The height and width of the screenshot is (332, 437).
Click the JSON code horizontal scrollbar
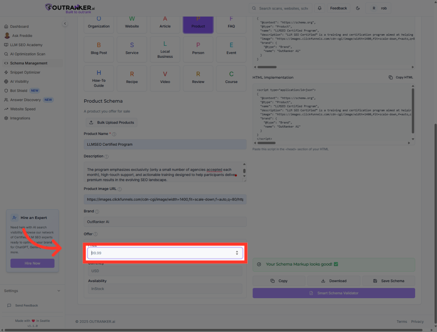pos(267,67)
